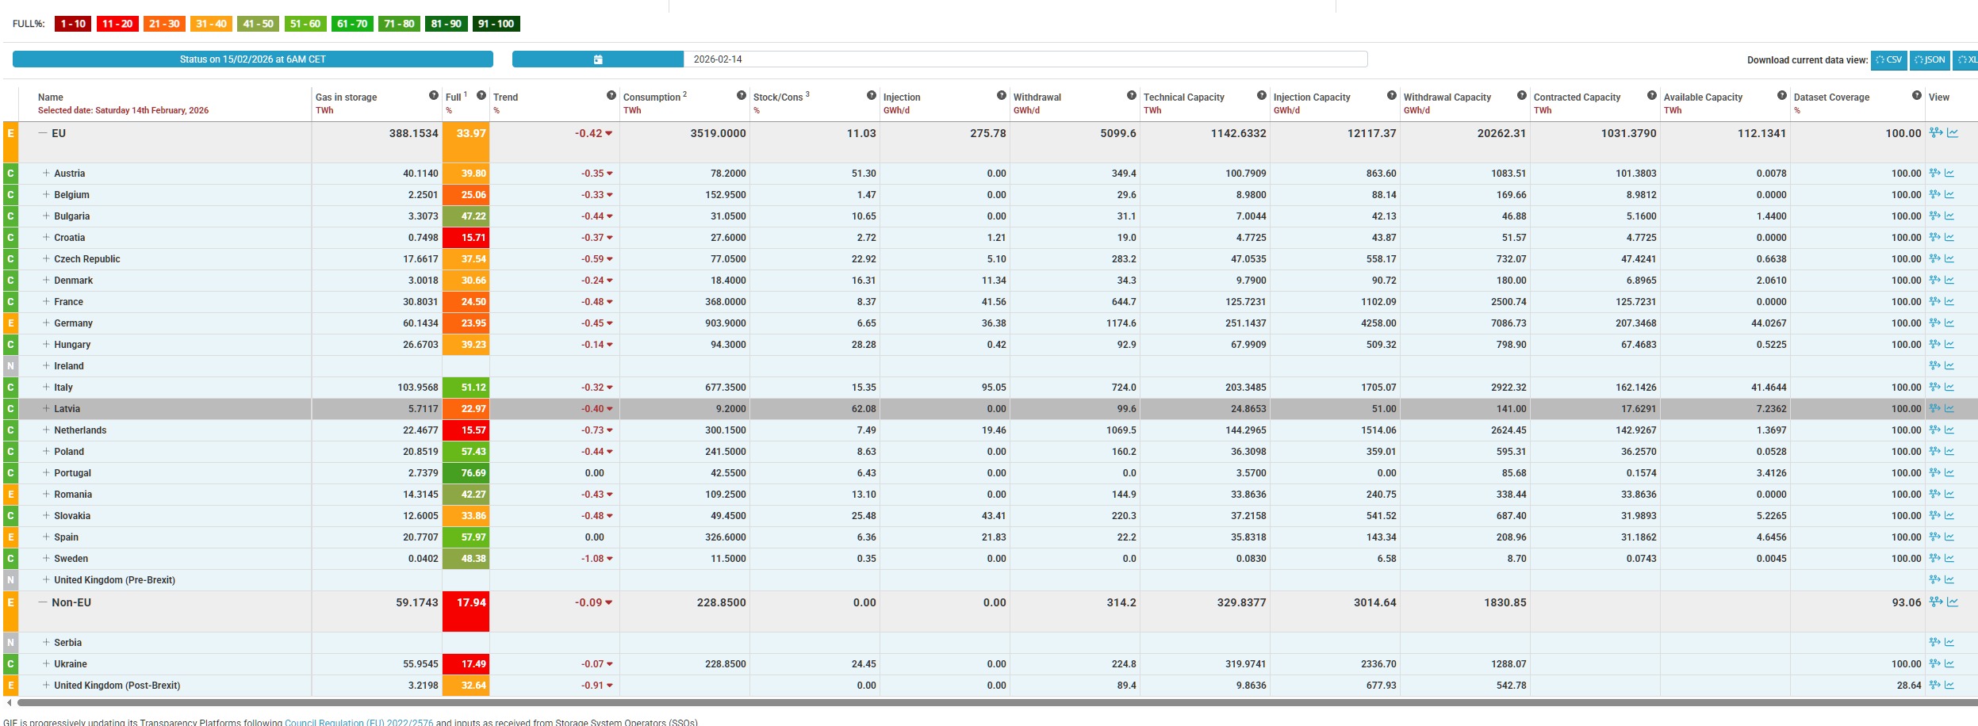Image resolution: width=1978 pixels, height=726 pixels.
Task: Collapse the EU group row
Action: click(x=43, y=133)
